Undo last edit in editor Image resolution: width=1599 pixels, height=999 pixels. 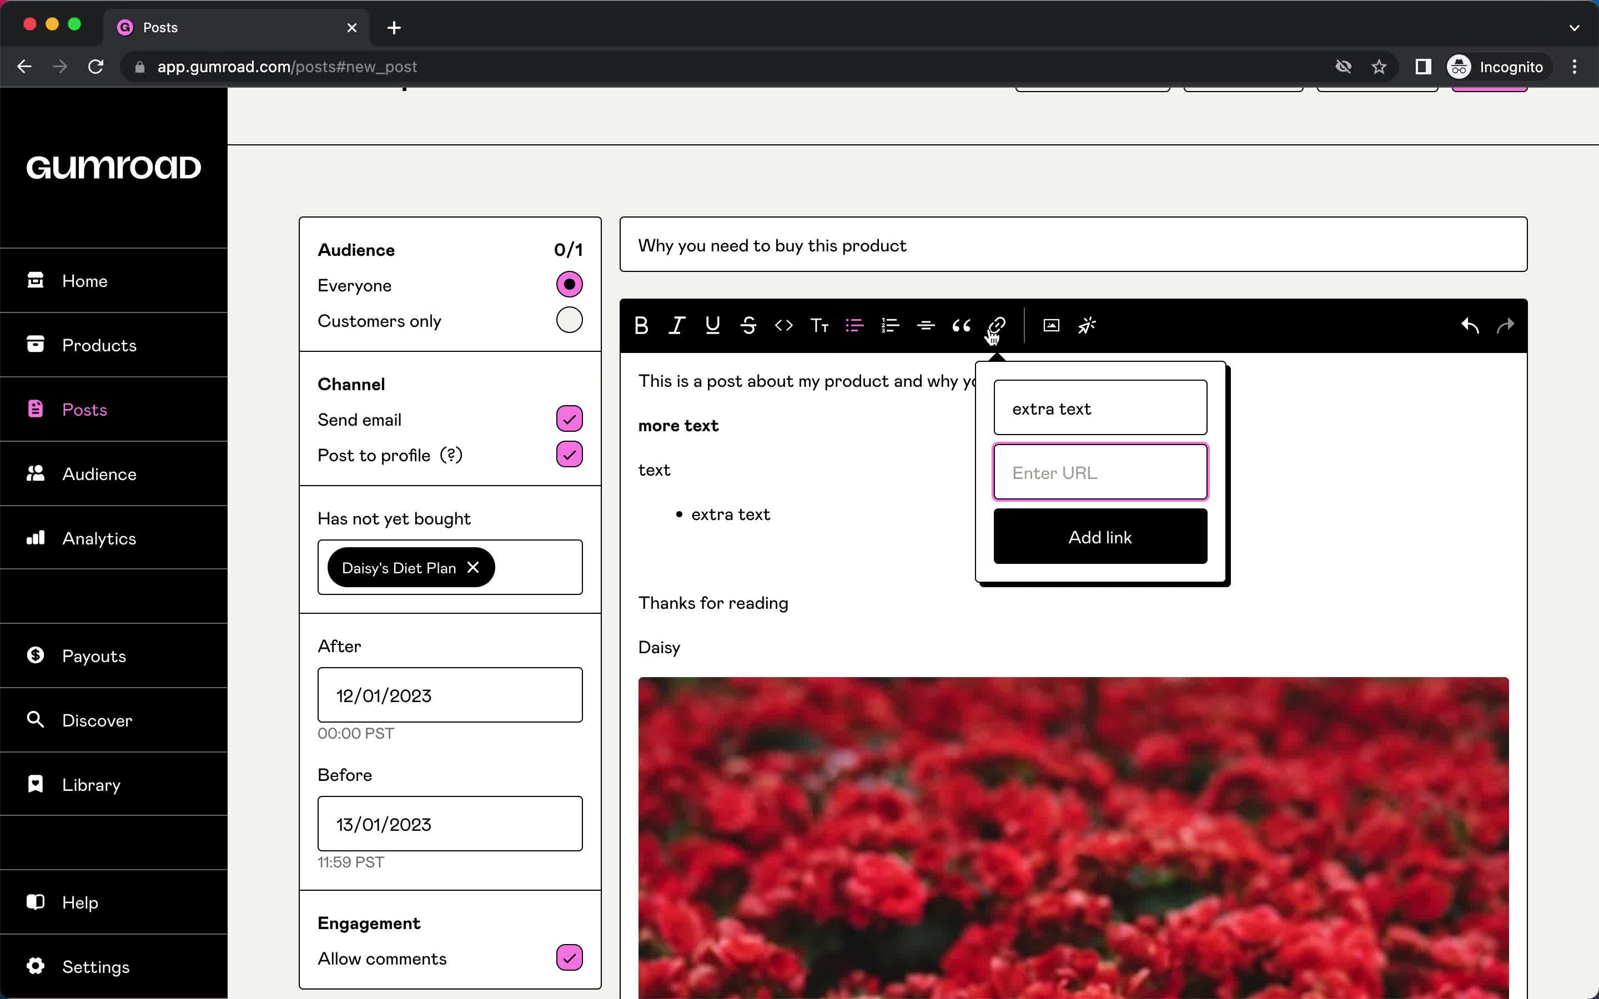pos(1470,325)
